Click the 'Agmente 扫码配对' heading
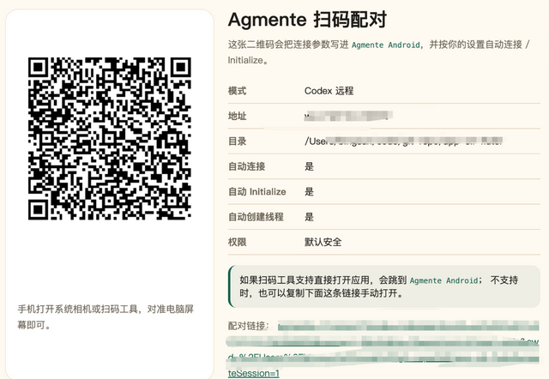 307,20
